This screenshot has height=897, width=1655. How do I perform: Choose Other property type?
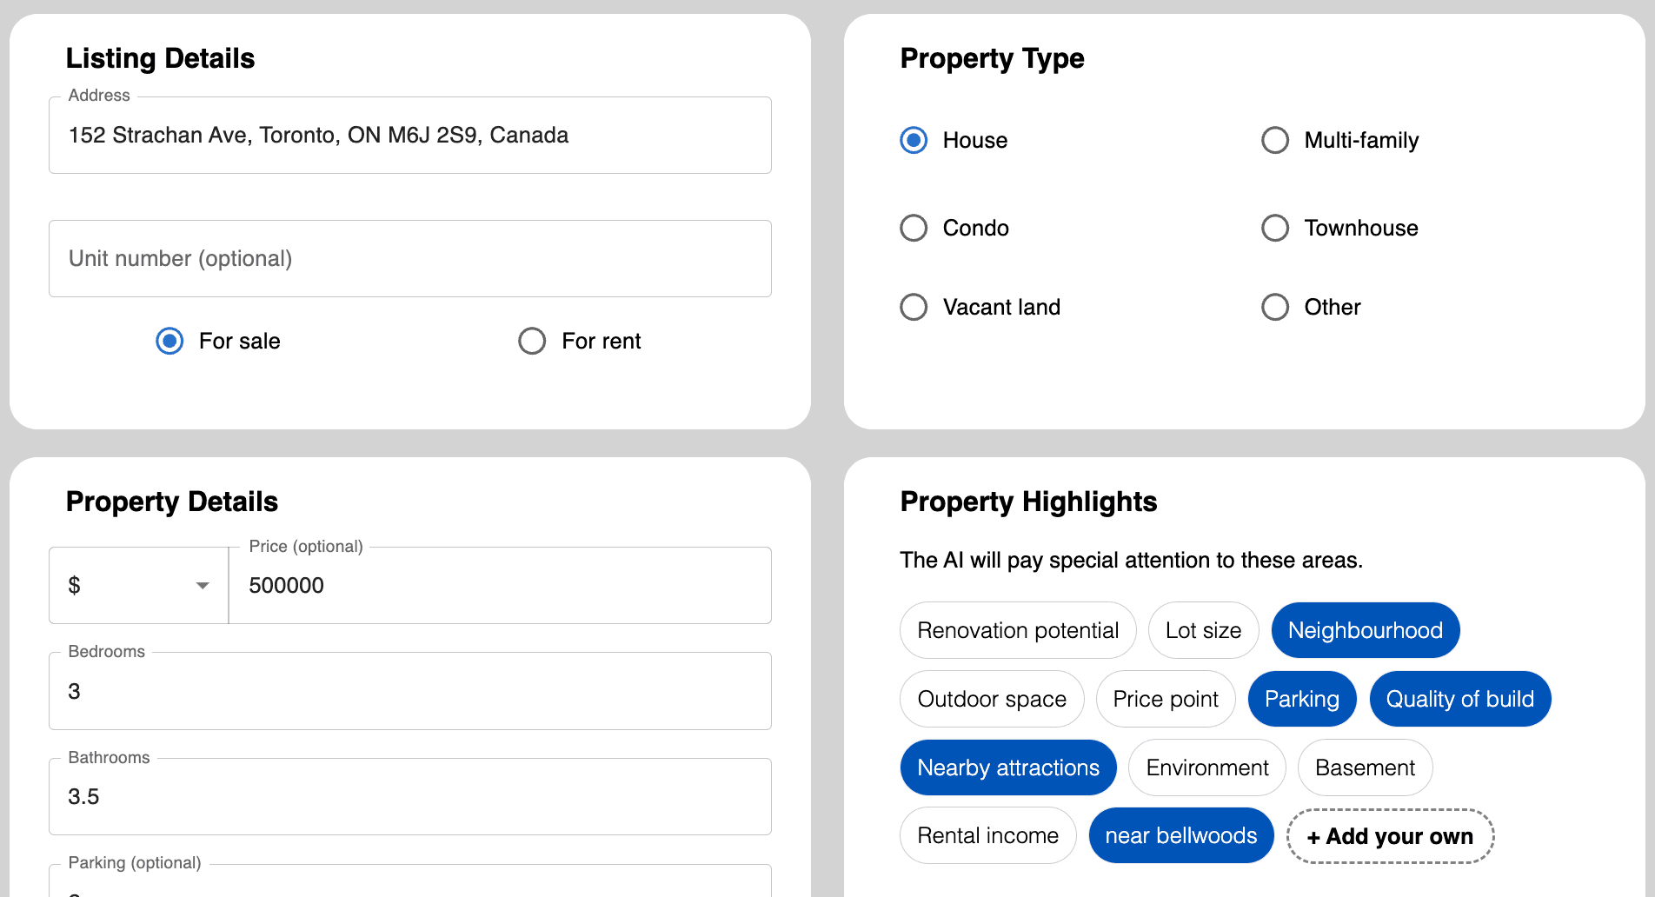(x=1274, y=307)
